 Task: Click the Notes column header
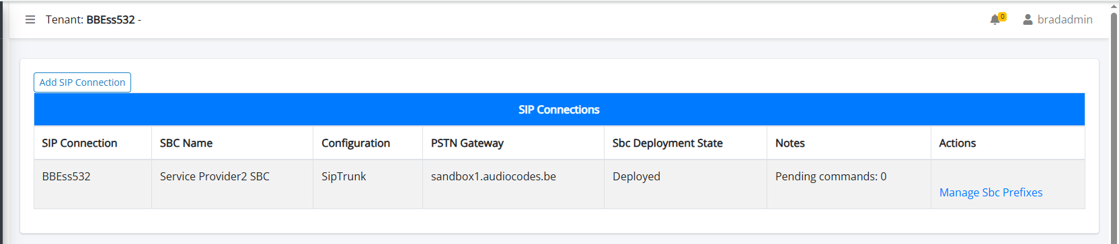[790, 143]
